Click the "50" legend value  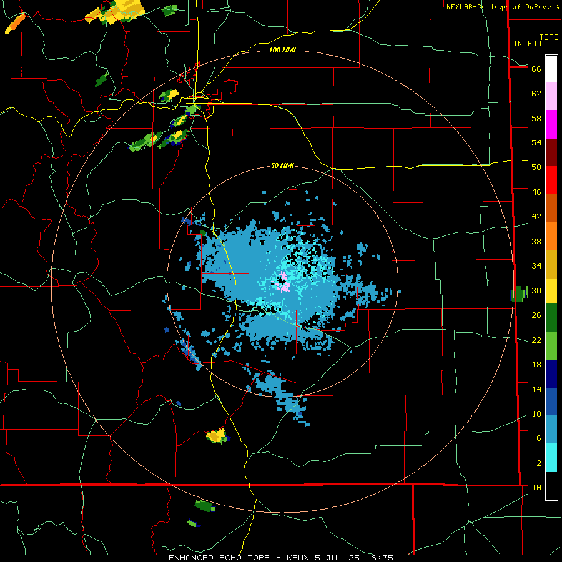(536, 167)
